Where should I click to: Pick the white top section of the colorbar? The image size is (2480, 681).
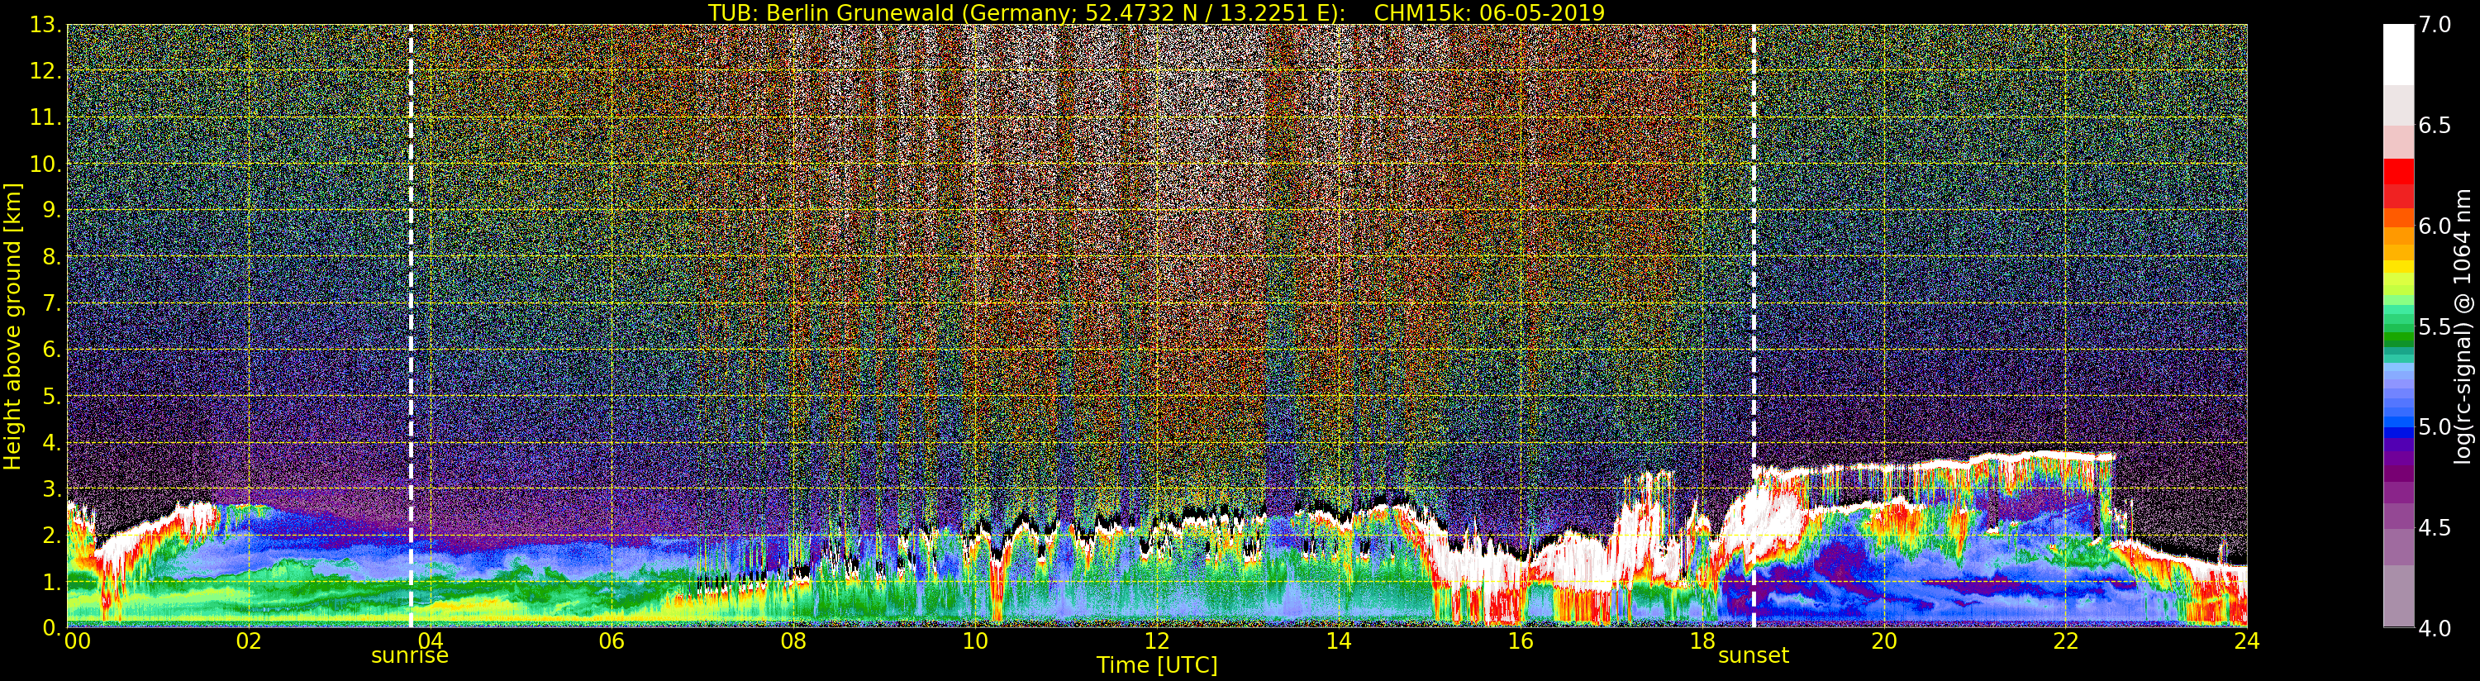[2398, 53]
